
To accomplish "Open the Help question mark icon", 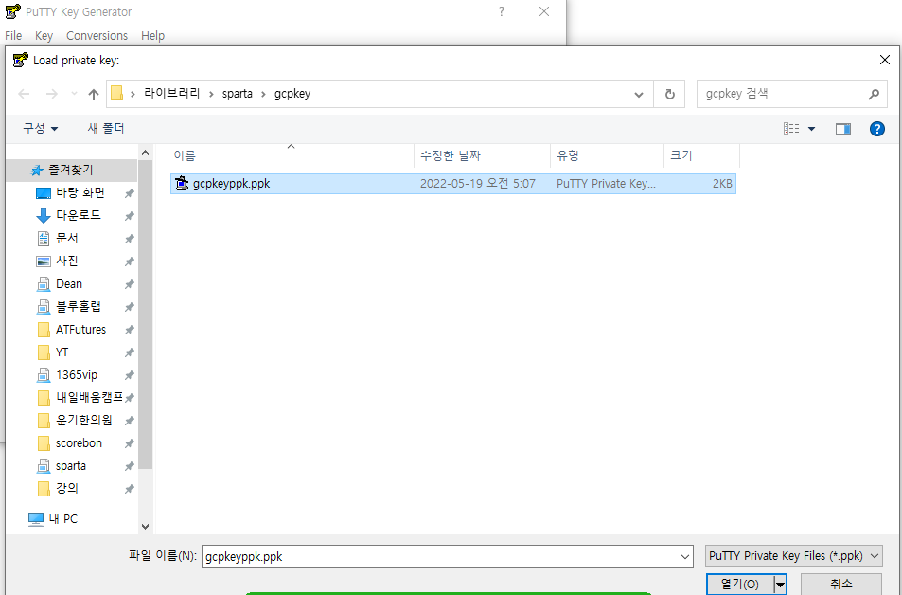I will pos(877,129).
